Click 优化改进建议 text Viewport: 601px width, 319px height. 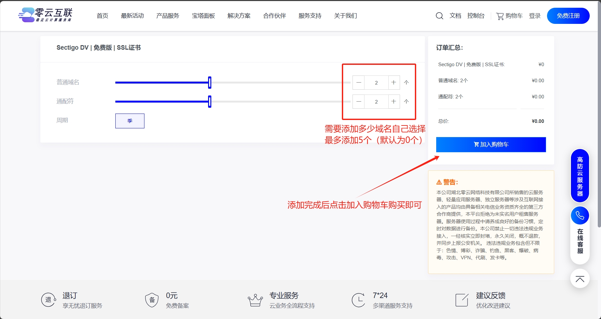tap(493, 306)
